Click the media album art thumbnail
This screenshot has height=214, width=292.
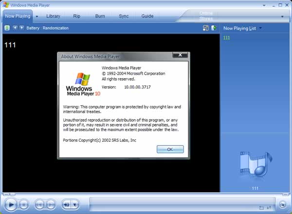pos(255,165)
